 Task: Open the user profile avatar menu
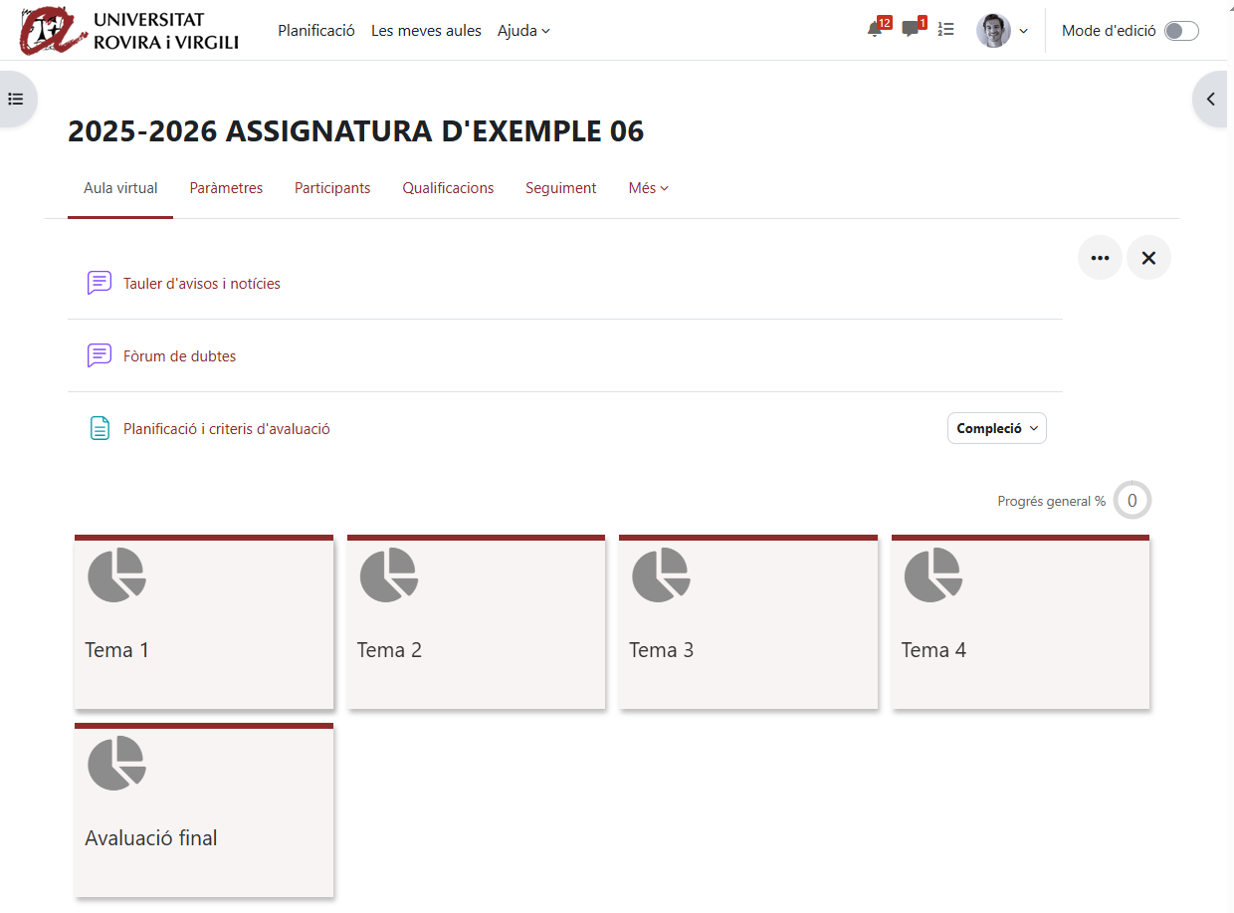coord(1000,31)
